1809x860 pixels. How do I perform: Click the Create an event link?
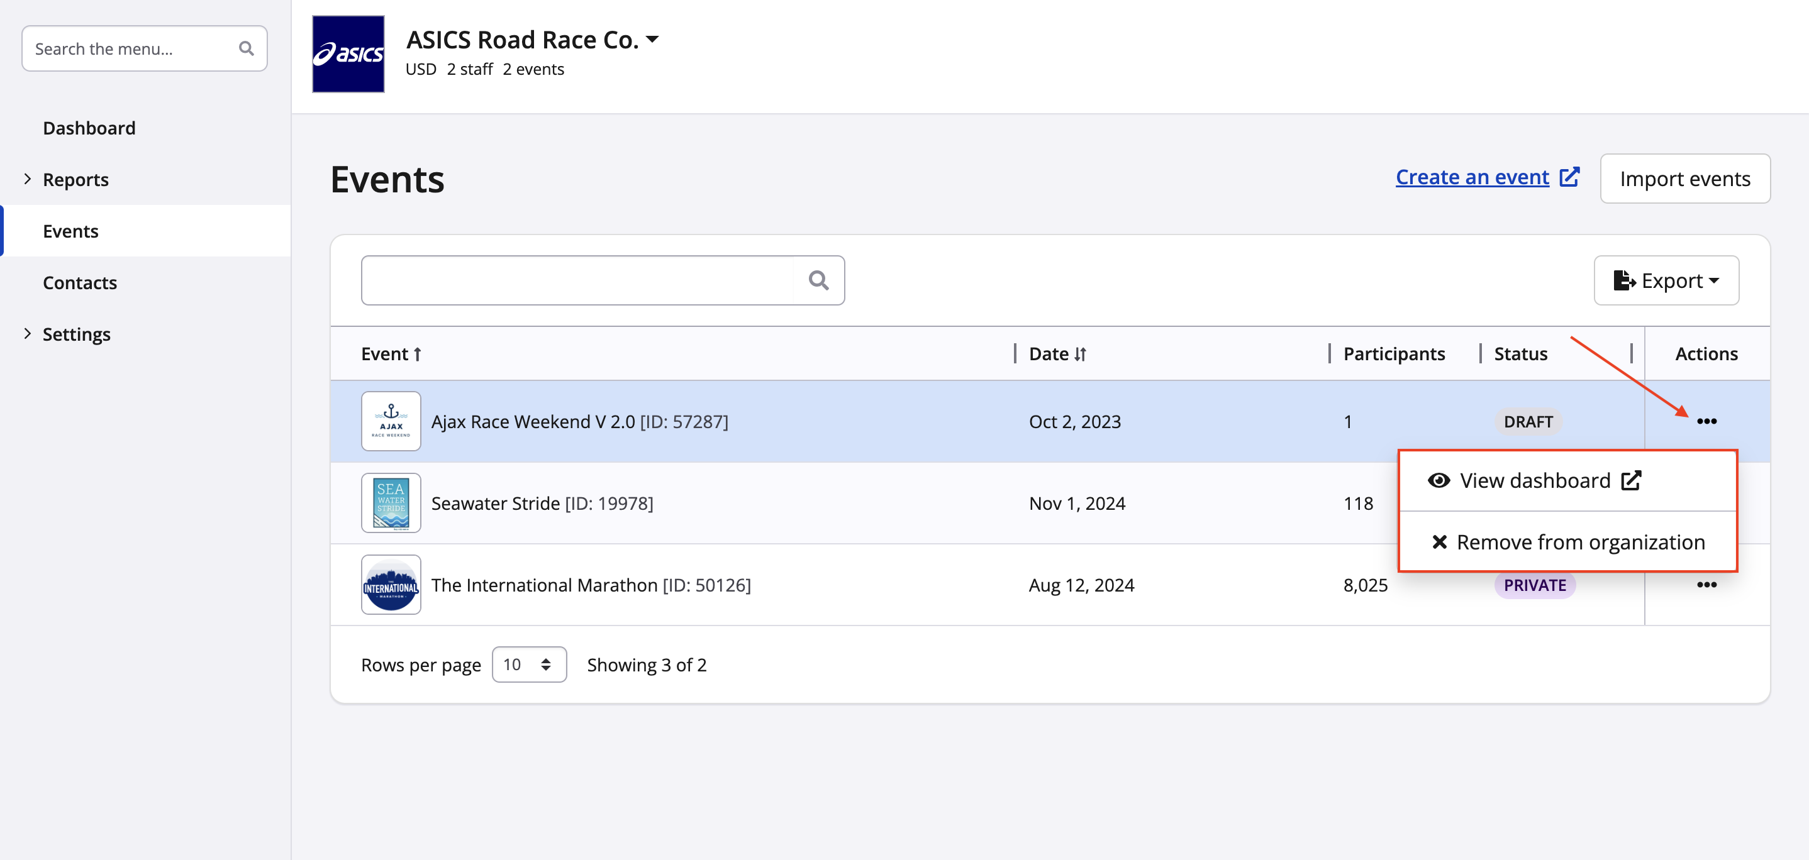(1472, 177)
